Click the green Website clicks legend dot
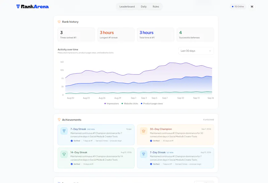 click(122, 104)
